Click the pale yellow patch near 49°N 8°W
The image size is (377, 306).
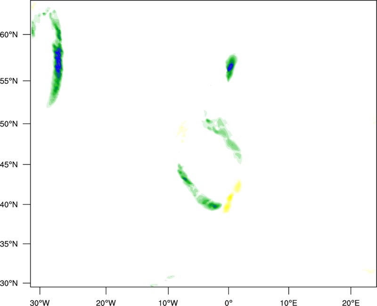click(x=182, y=130)
